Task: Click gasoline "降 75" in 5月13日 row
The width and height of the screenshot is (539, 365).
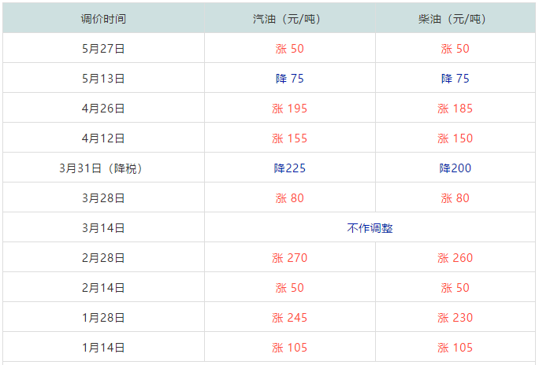Action: point(290,78)
